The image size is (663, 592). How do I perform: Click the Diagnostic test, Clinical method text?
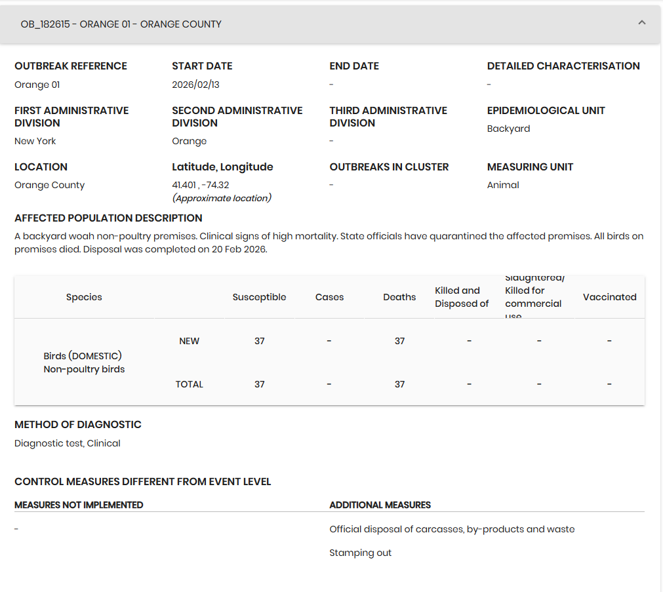(68, 443)
